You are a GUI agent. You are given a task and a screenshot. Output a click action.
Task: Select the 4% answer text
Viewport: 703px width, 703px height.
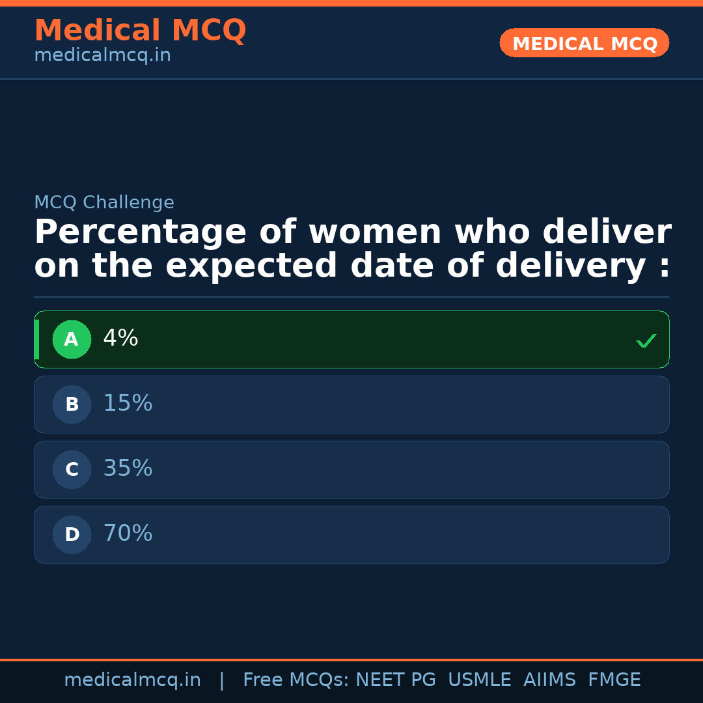point(120,338)
